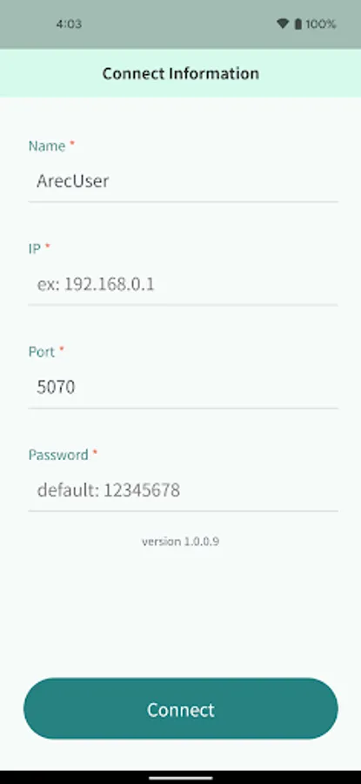
Task: Click the Name input field containing ArecUser
Action: click(183, 181)
